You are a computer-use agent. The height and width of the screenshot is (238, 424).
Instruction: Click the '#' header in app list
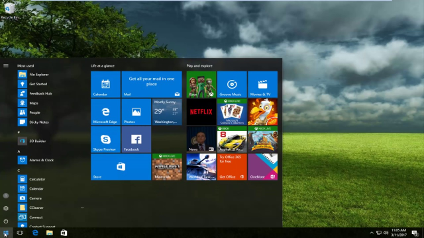[x=19, y=132]
